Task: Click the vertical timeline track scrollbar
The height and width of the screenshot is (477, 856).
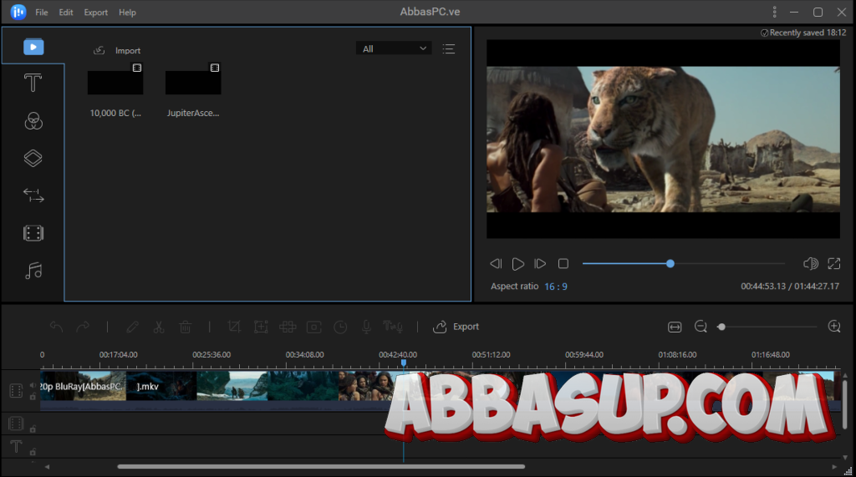Action: pyautogui.click(x=845, y=403)
